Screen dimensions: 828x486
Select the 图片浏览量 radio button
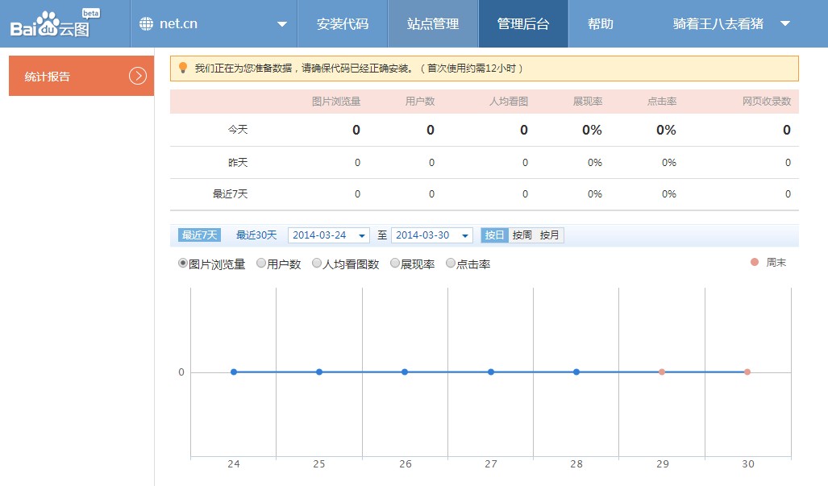point(183,264)
